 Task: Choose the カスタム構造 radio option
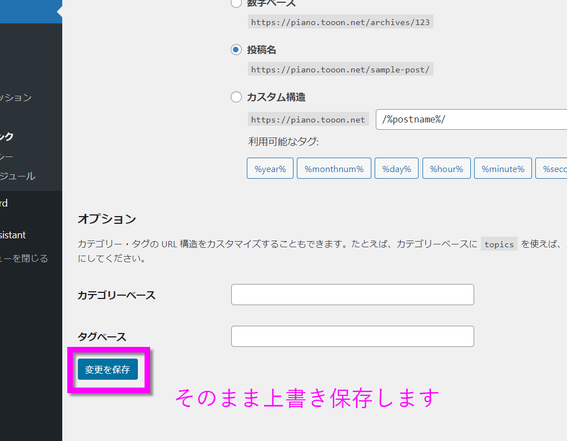tap(236, 97)
